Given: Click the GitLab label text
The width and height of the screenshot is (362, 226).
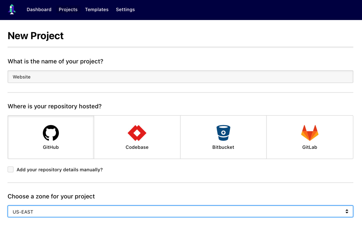Looking at the screenshot, I should (310, 147).
